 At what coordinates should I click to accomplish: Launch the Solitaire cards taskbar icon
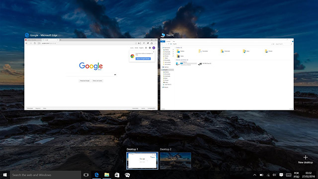point(127,175)
